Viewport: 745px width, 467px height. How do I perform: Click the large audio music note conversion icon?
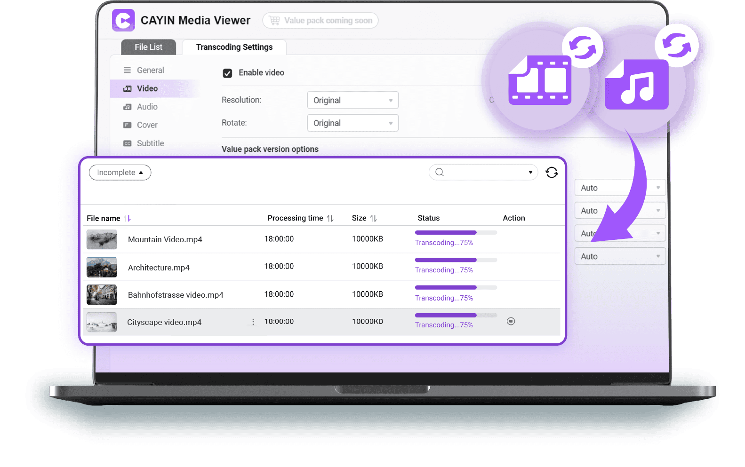click(636, 84)
